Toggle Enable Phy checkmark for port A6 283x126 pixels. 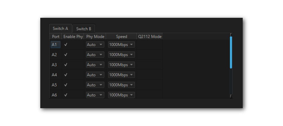tap(66, 95)
